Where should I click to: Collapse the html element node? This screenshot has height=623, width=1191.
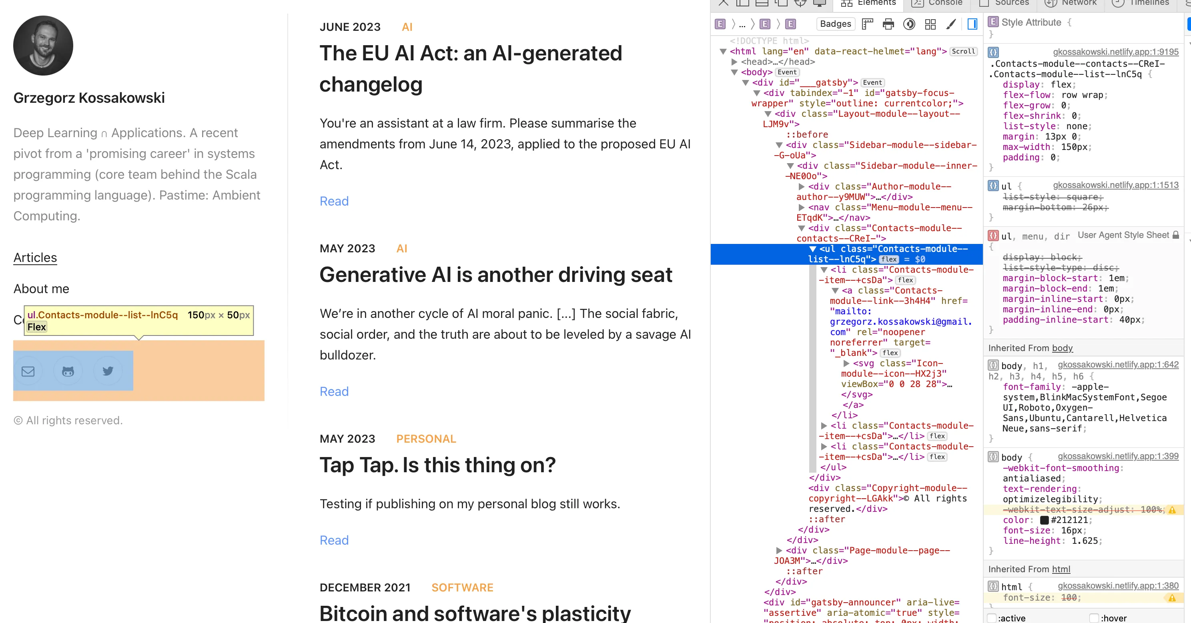[x=723, y=51]
